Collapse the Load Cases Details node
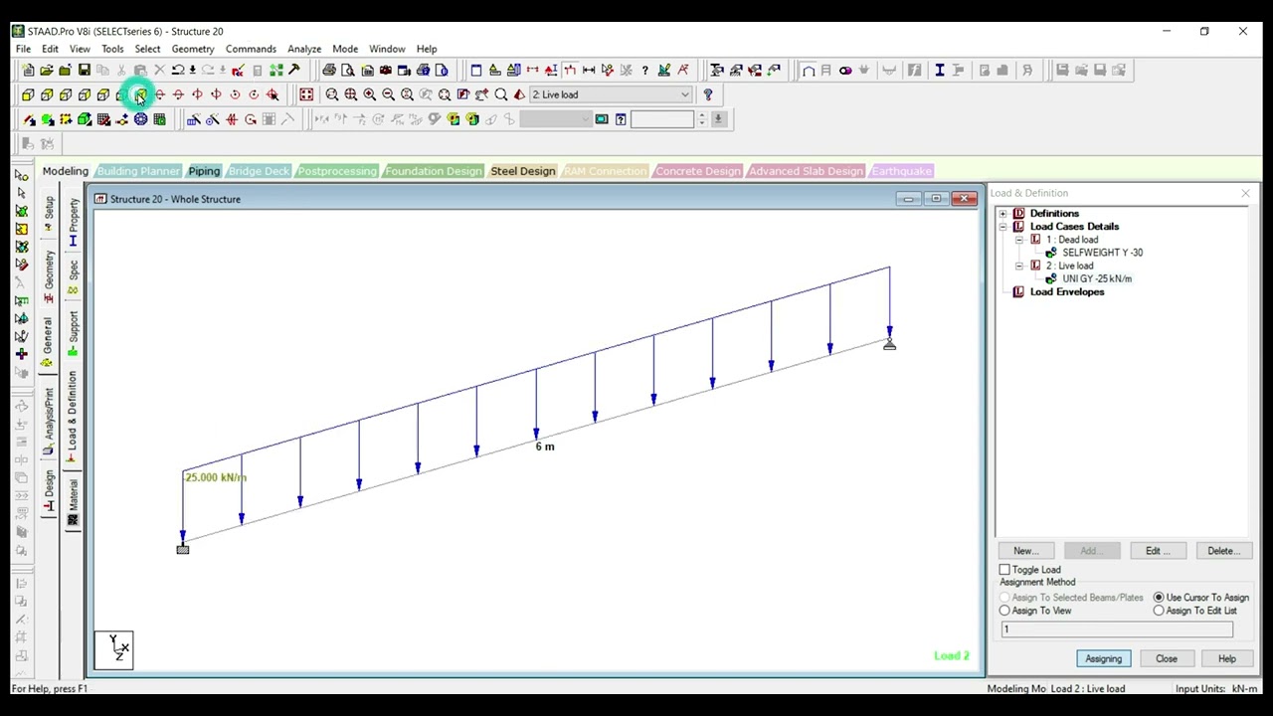 [1002, 227]
